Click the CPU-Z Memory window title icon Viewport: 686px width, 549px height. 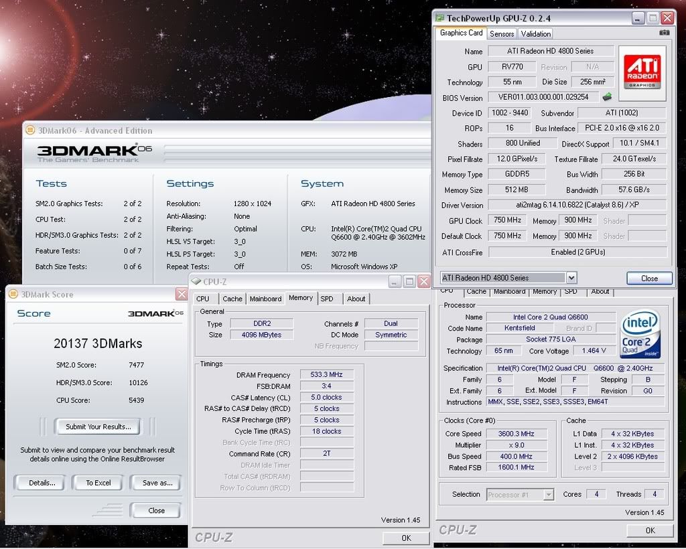[x=196, y=281]
